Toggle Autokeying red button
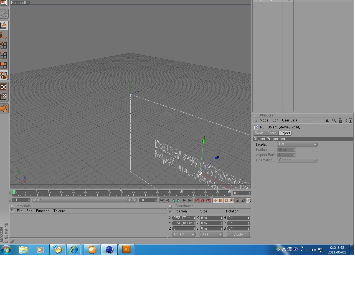This screenshot has height=284, width=355. point(202,200)
